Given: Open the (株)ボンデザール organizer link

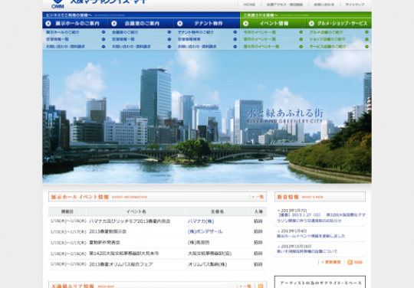Looking at the screenshot, I should point(205,231).
